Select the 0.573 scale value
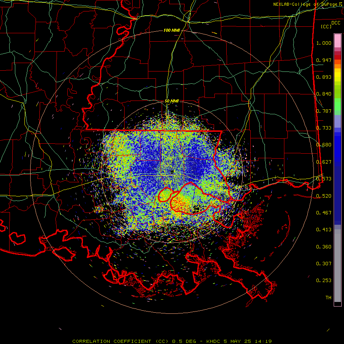Image resolution: width=344 pixels, height=344 pixels. (324, 179)
